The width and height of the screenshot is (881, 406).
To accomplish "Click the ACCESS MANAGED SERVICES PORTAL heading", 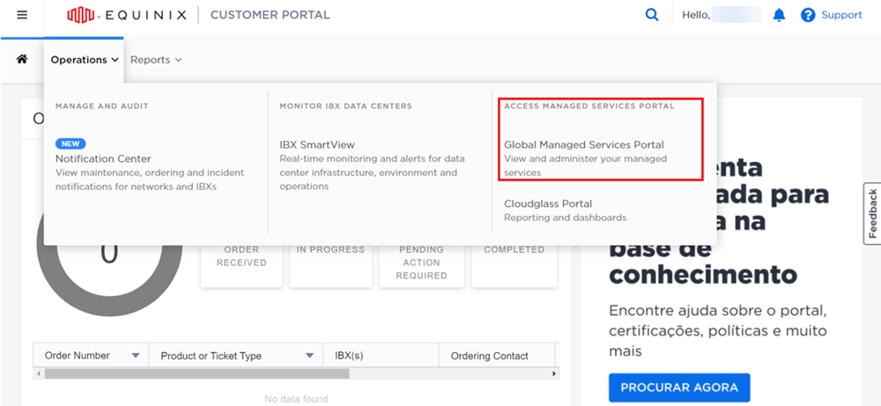I will (x=589, y=106).
